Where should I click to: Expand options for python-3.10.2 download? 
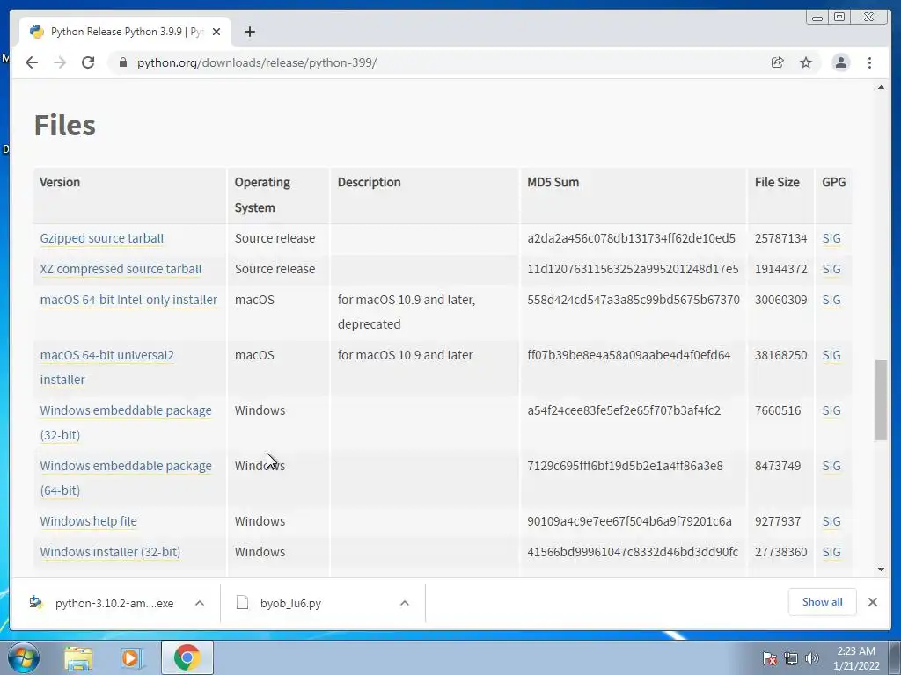(x=200, y=603)
